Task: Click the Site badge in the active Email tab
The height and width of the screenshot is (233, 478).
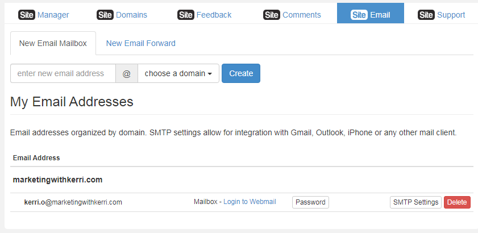Action: 359,15
